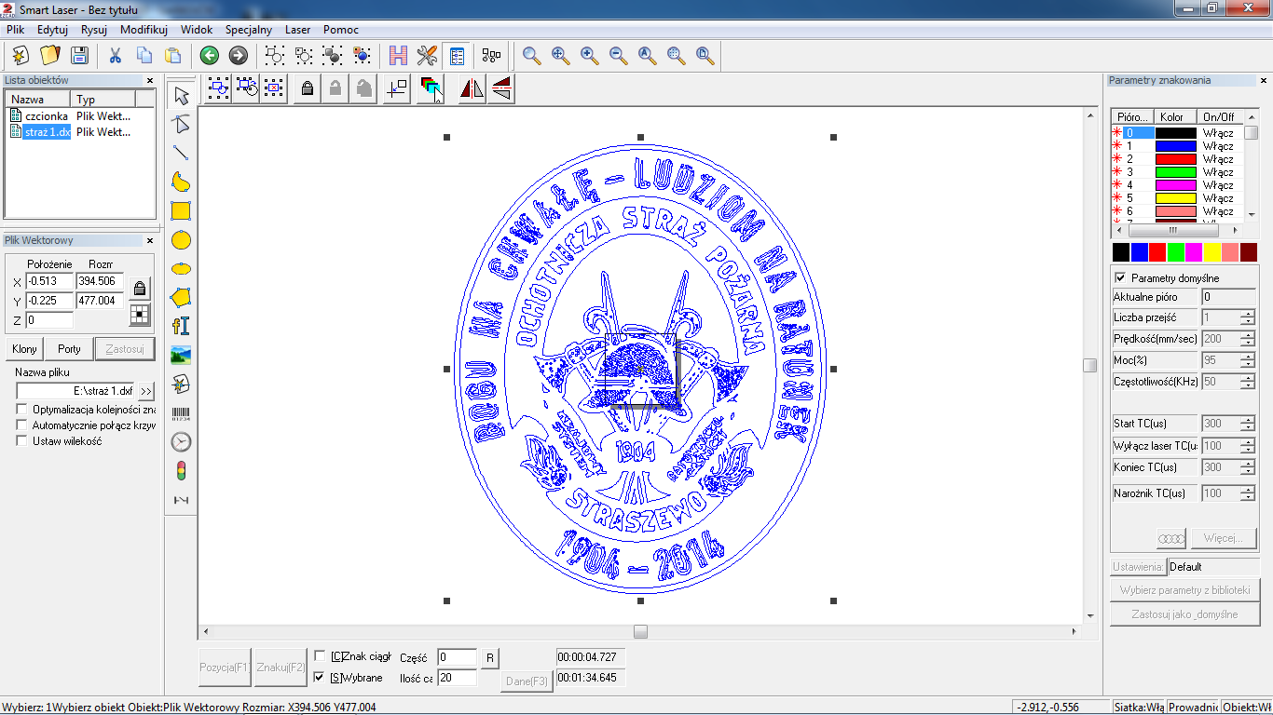This screenshot has width=1273, height=715.
Task: Open the Modyfikuj menu
Action: 144,30
